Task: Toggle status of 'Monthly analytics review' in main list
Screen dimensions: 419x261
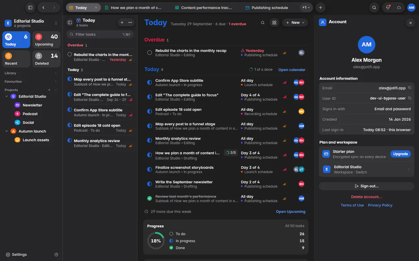Action: click(x=150, y=140)
